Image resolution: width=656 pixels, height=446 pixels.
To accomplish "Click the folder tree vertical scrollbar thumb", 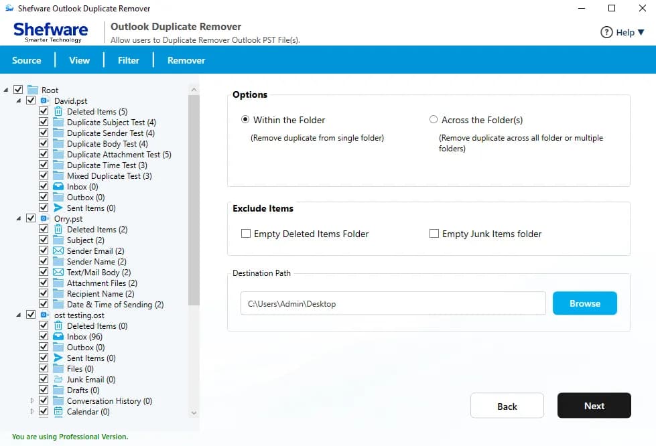I will click(194, 200).
